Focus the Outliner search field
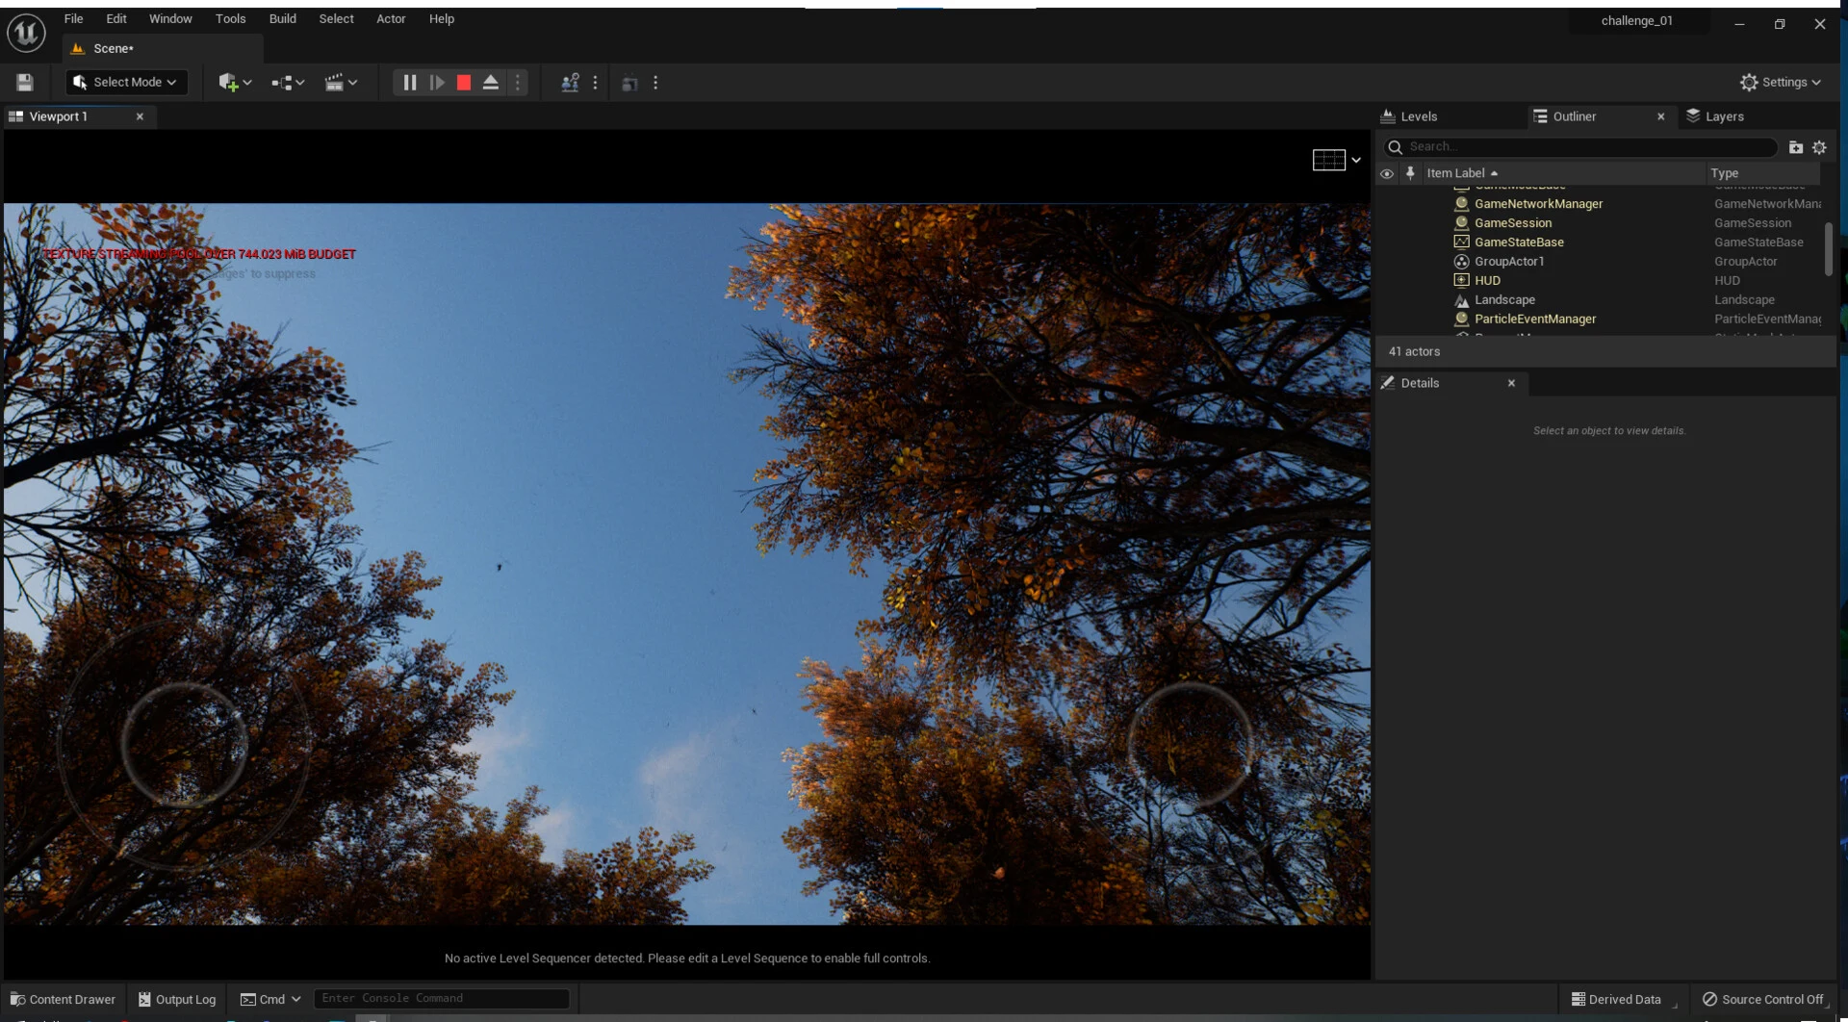1848x1022 pixels. (1580, 147)
